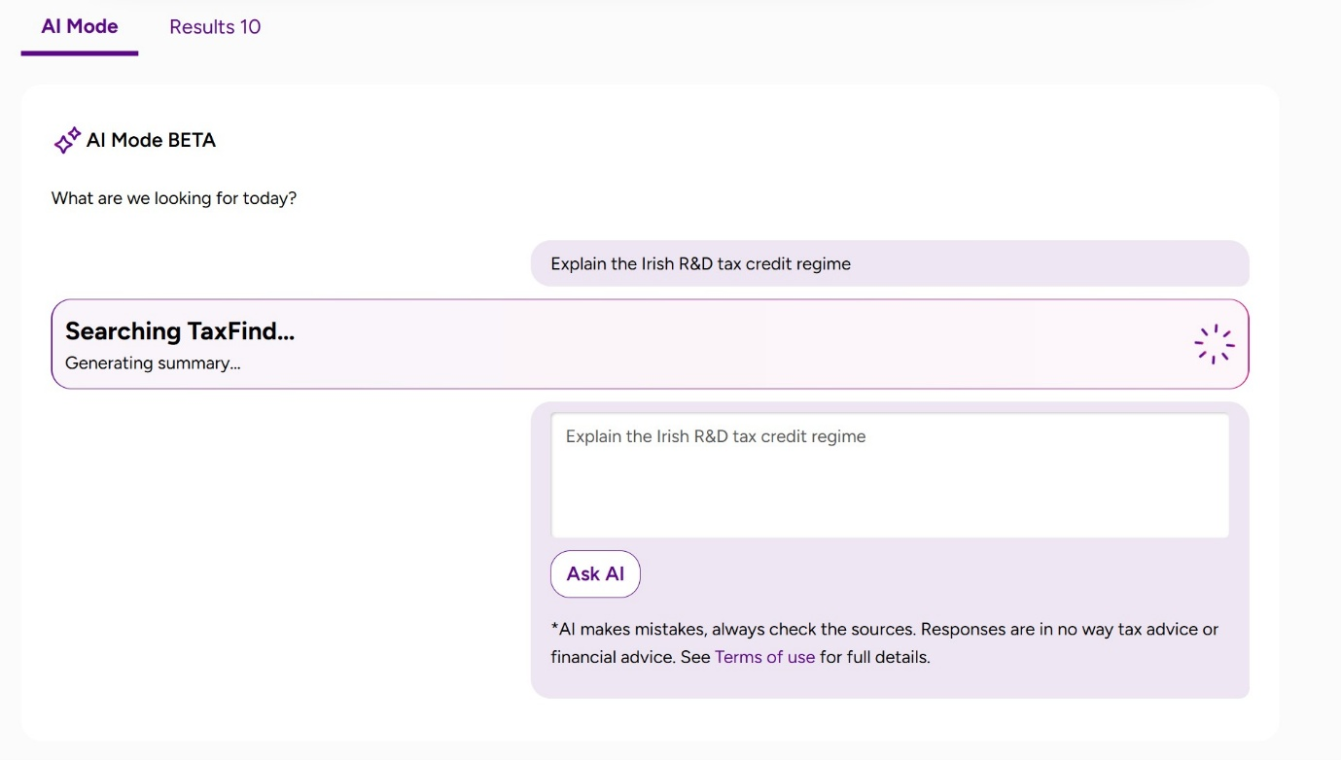The width and height of the screenshot is (1341, 760).
Task: Click the 'AI Mode BETA' heading
Action: [x=151, y=140]
